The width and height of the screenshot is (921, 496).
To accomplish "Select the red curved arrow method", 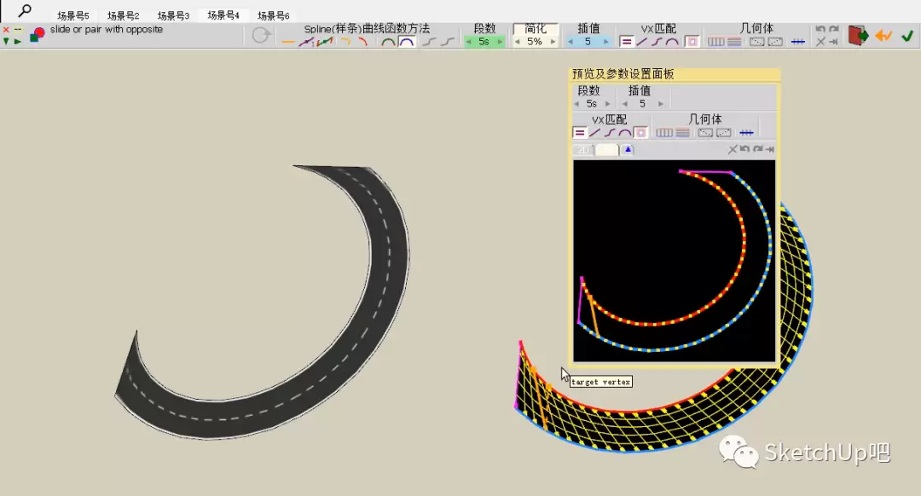I will (x=363, y=42).
